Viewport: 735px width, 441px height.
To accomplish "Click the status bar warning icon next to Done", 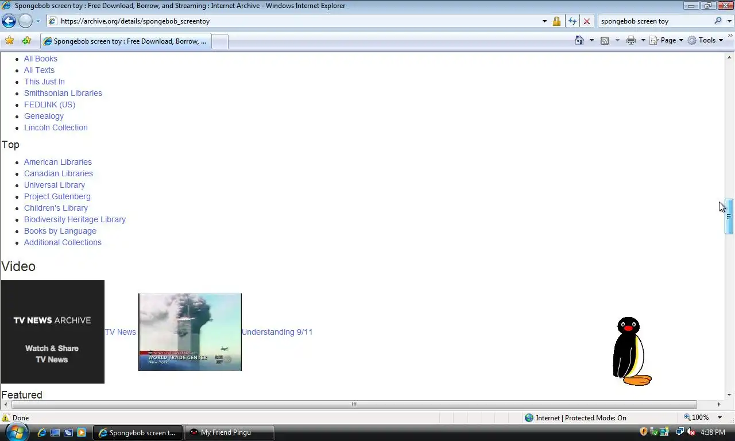I will 6,418.
